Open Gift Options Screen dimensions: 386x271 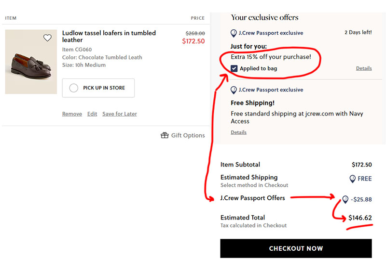pyautogui.click(x=188, y=135)
